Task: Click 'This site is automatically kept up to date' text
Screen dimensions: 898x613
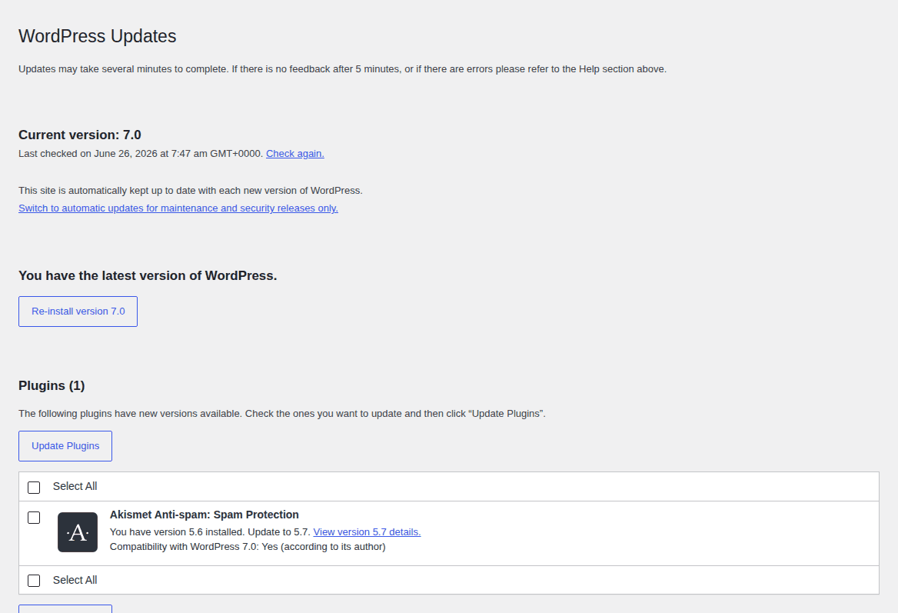Action: pos(191,190)
